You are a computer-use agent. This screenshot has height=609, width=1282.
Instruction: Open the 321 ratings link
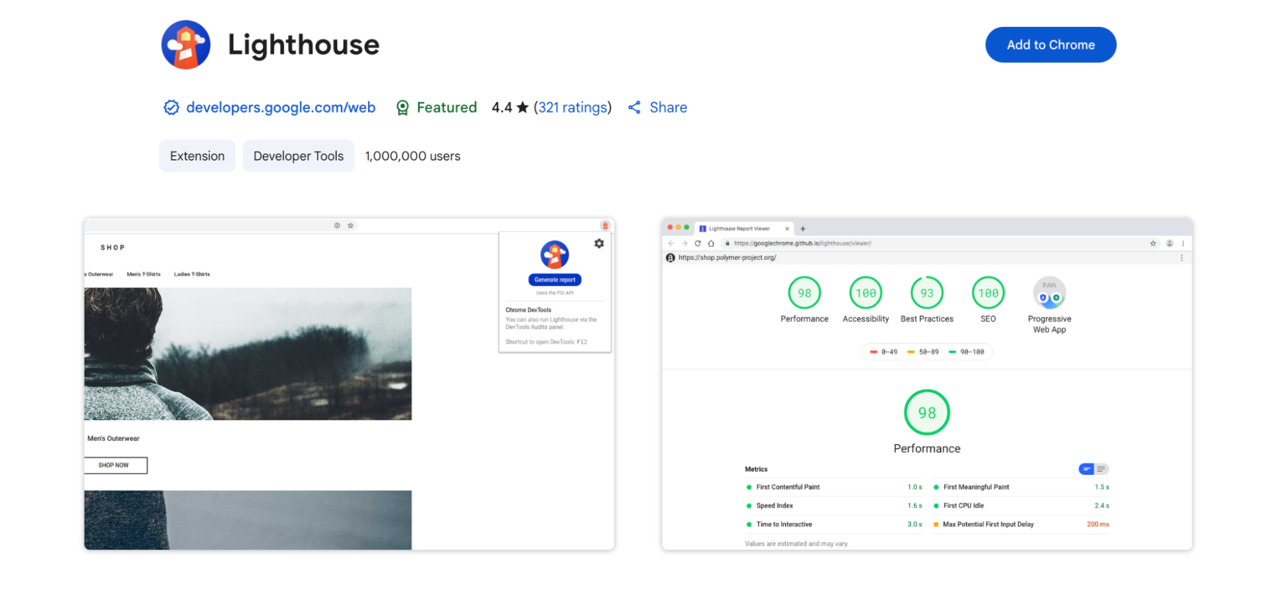point(573,107)
